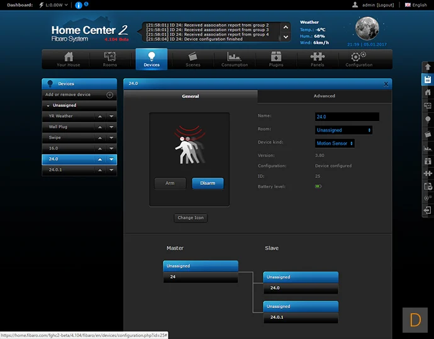Move Swipe device up
This screenshot has width=434, height=339.
click(x=100, y=138)
